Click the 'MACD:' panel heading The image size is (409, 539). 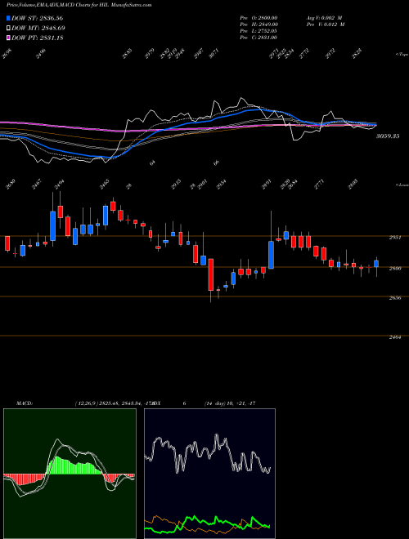tap(24, 403)
